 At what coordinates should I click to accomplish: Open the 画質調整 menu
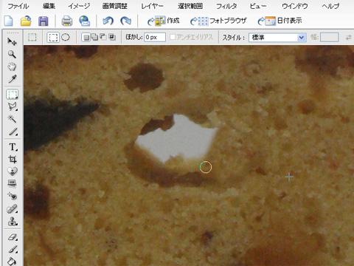tap(115, 6)
